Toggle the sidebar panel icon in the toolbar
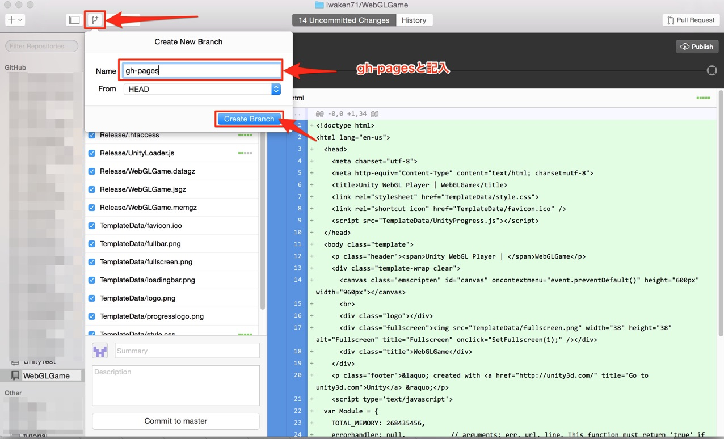Screen dimensions: 724x439 pos(74,19)
